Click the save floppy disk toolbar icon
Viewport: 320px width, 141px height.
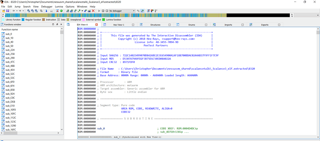pos(7,11)
